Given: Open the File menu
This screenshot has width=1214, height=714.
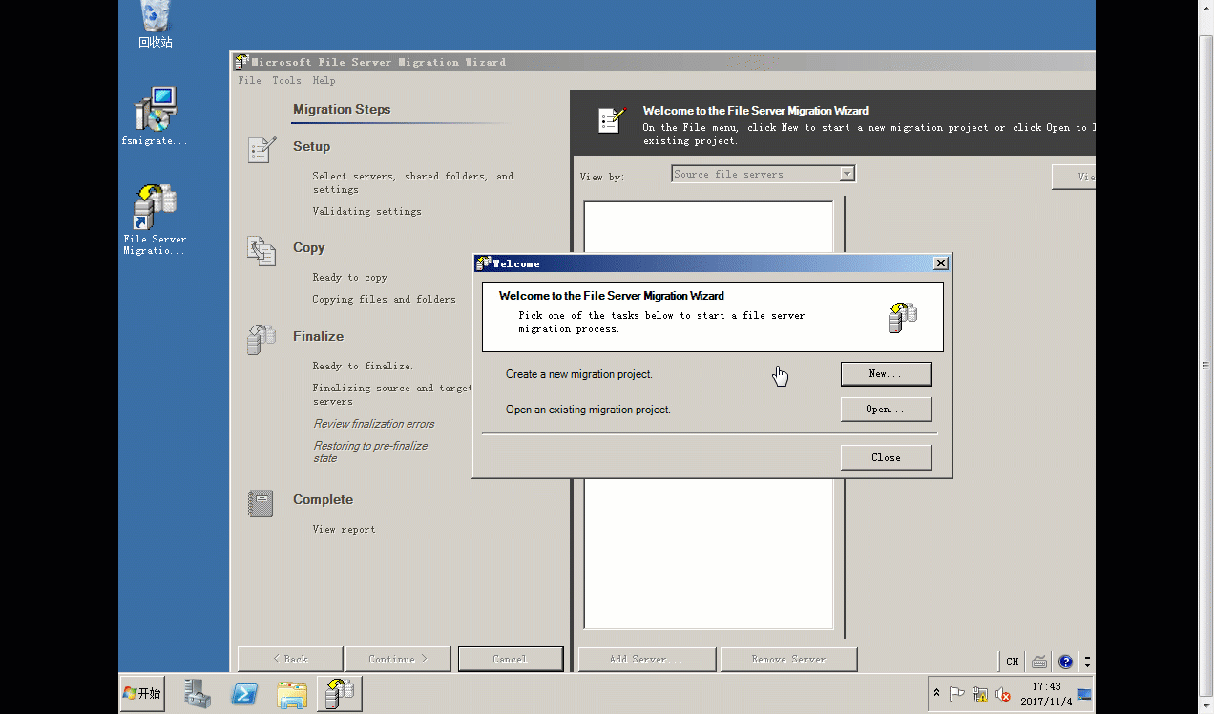Looking at the screenshot, I should tap(249, 81).
